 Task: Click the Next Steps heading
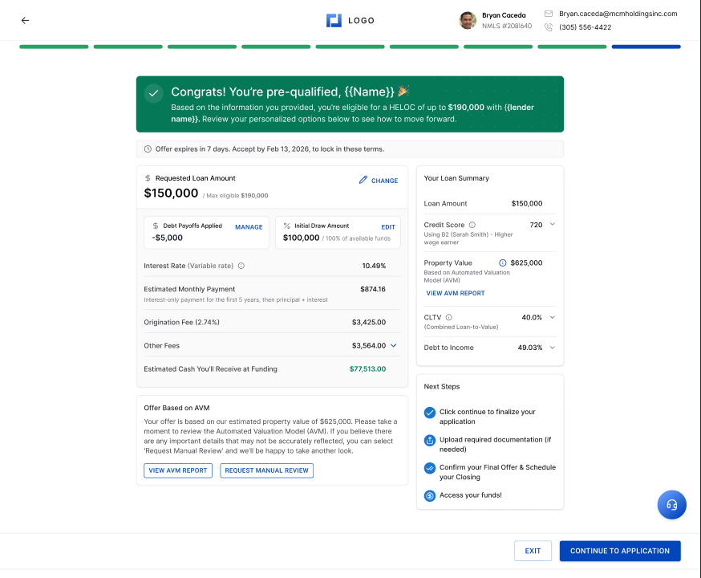point(442,386)
